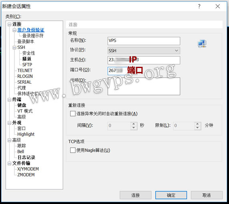Open the SFTP category

[x=27, y=65]
